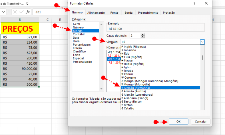
Task: Choose Kanuri currency symbol
Action: click(160, 74)
